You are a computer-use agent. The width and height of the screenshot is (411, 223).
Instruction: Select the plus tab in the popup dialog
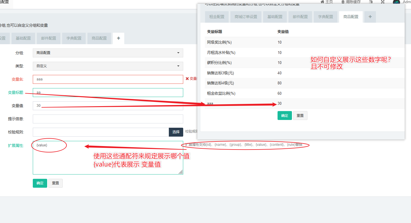[x=370, y=17]
